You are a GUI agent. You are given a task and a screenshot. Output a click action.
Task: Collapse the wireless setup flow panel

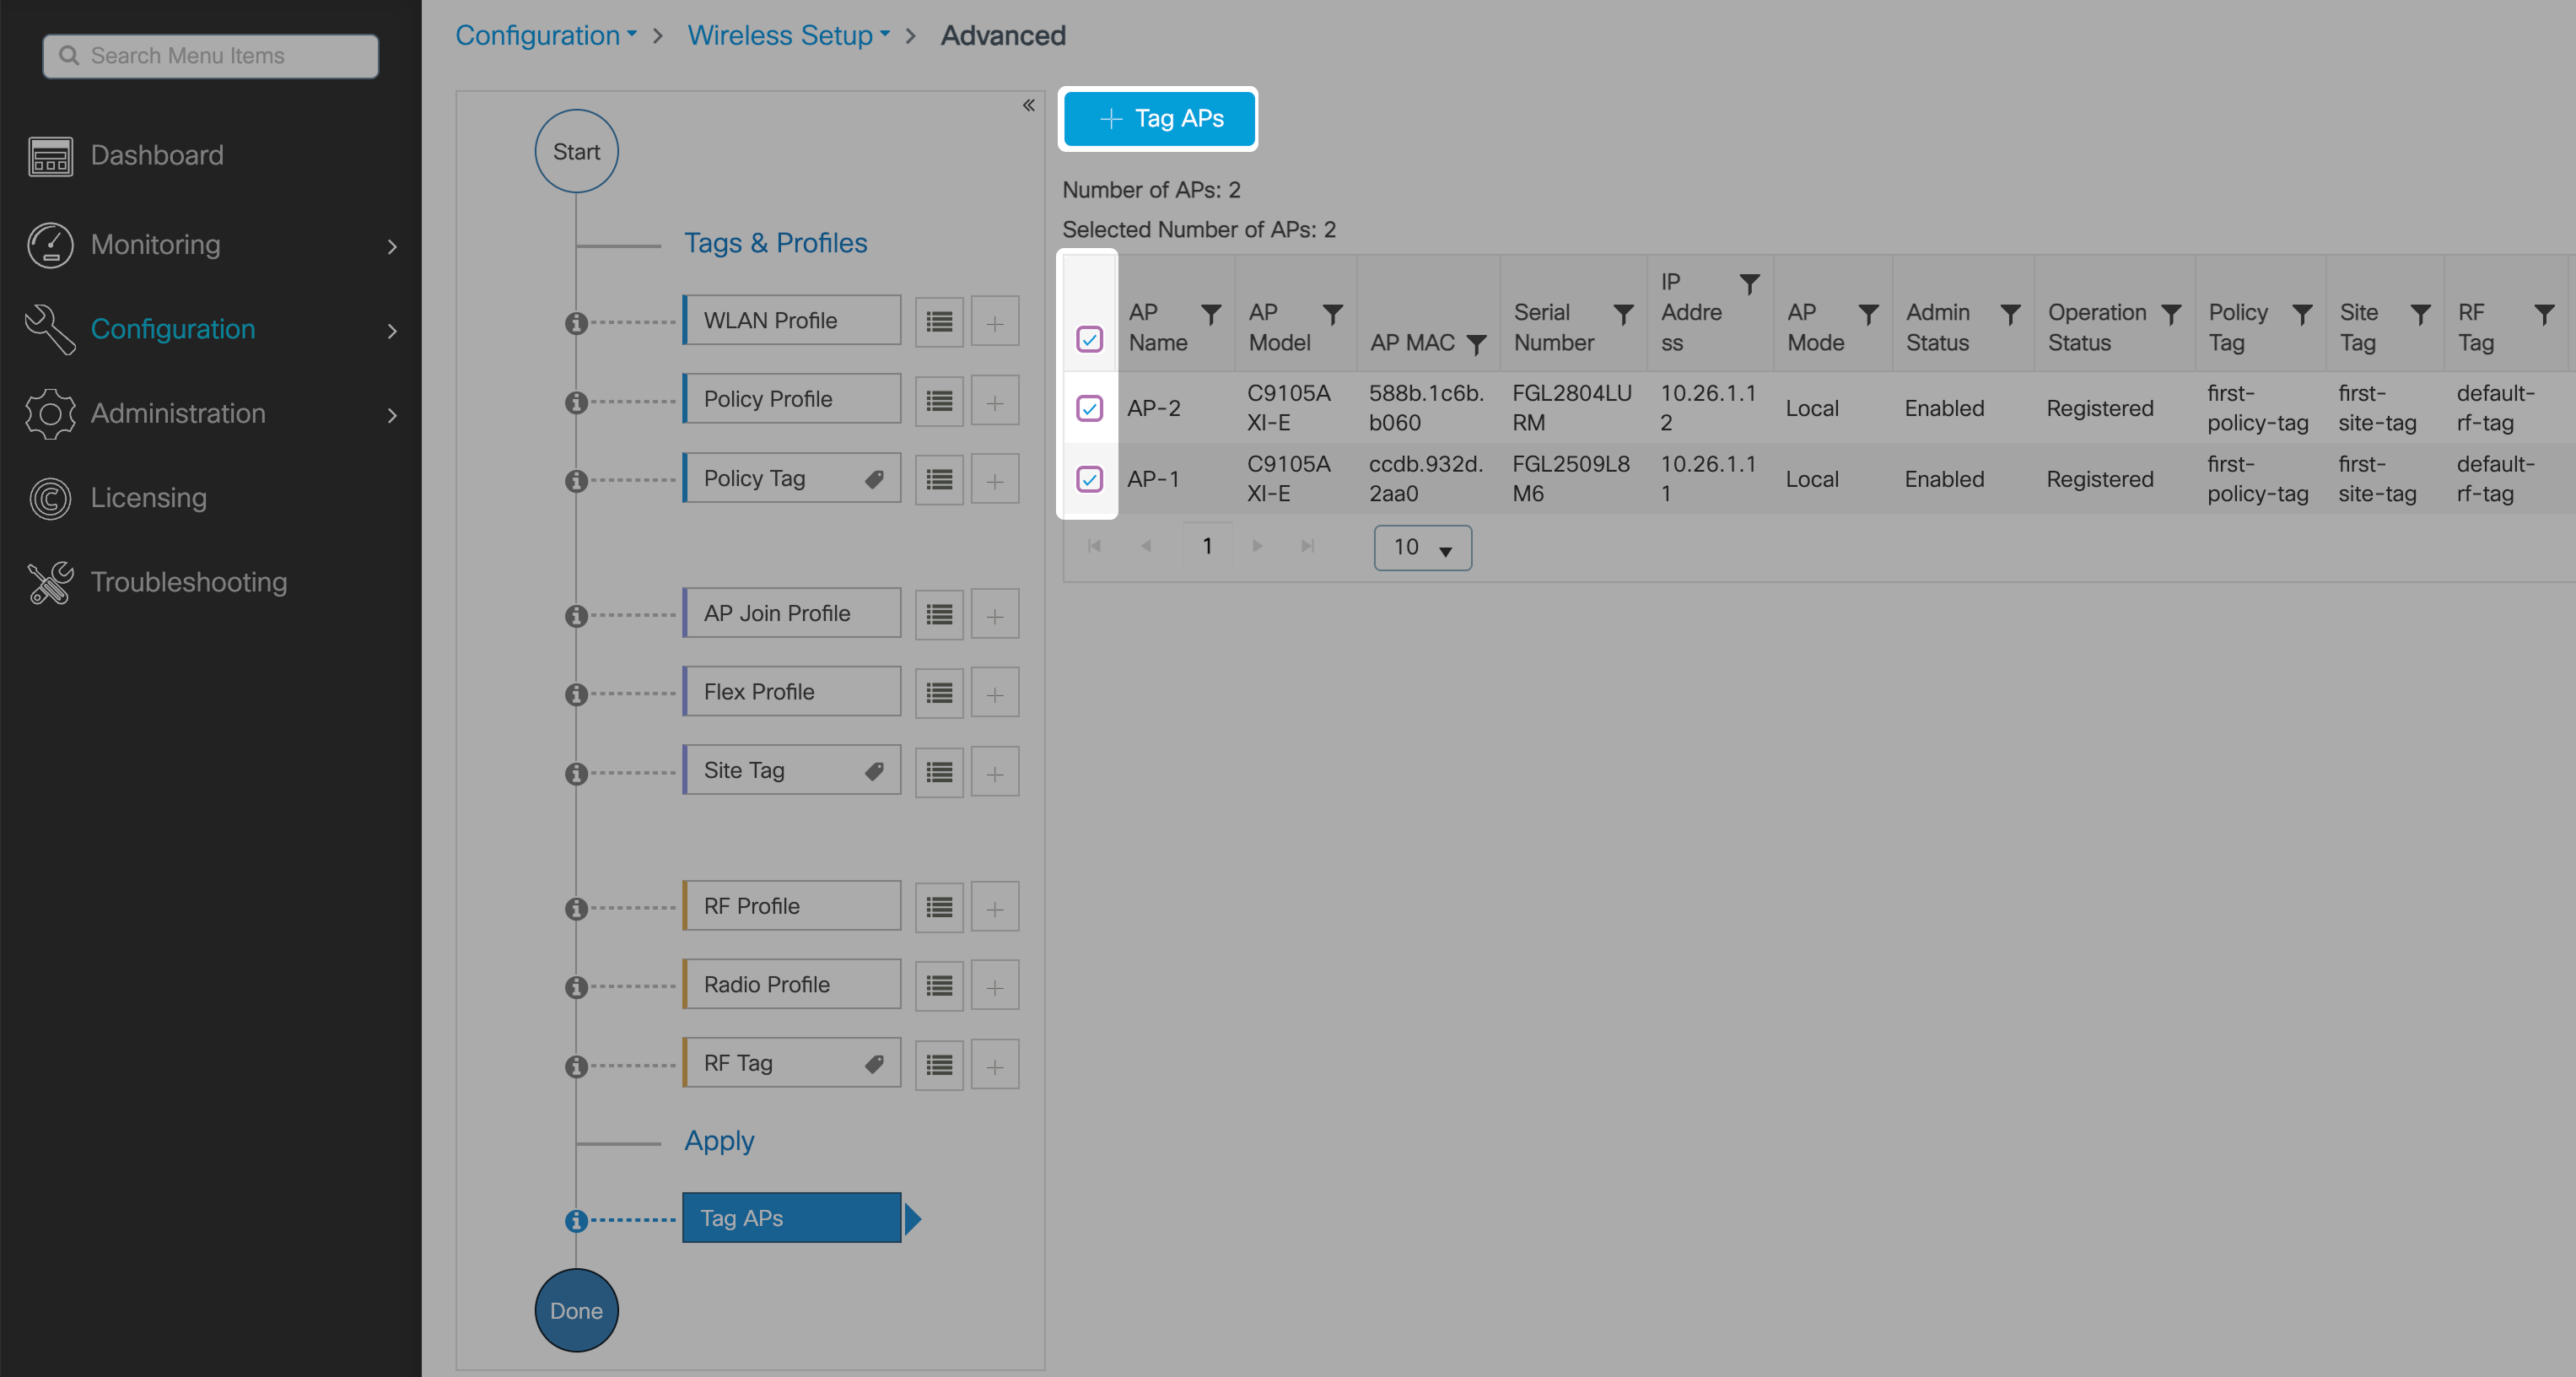click(x=1028, y=105)
